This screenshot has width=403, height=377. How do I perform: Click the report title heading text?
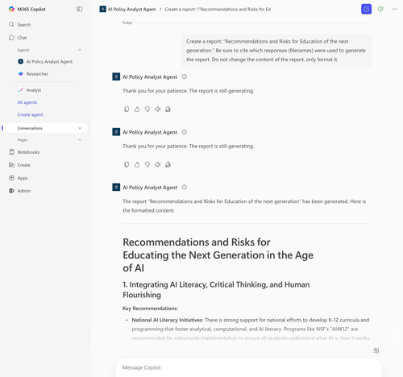coord(218,255)
